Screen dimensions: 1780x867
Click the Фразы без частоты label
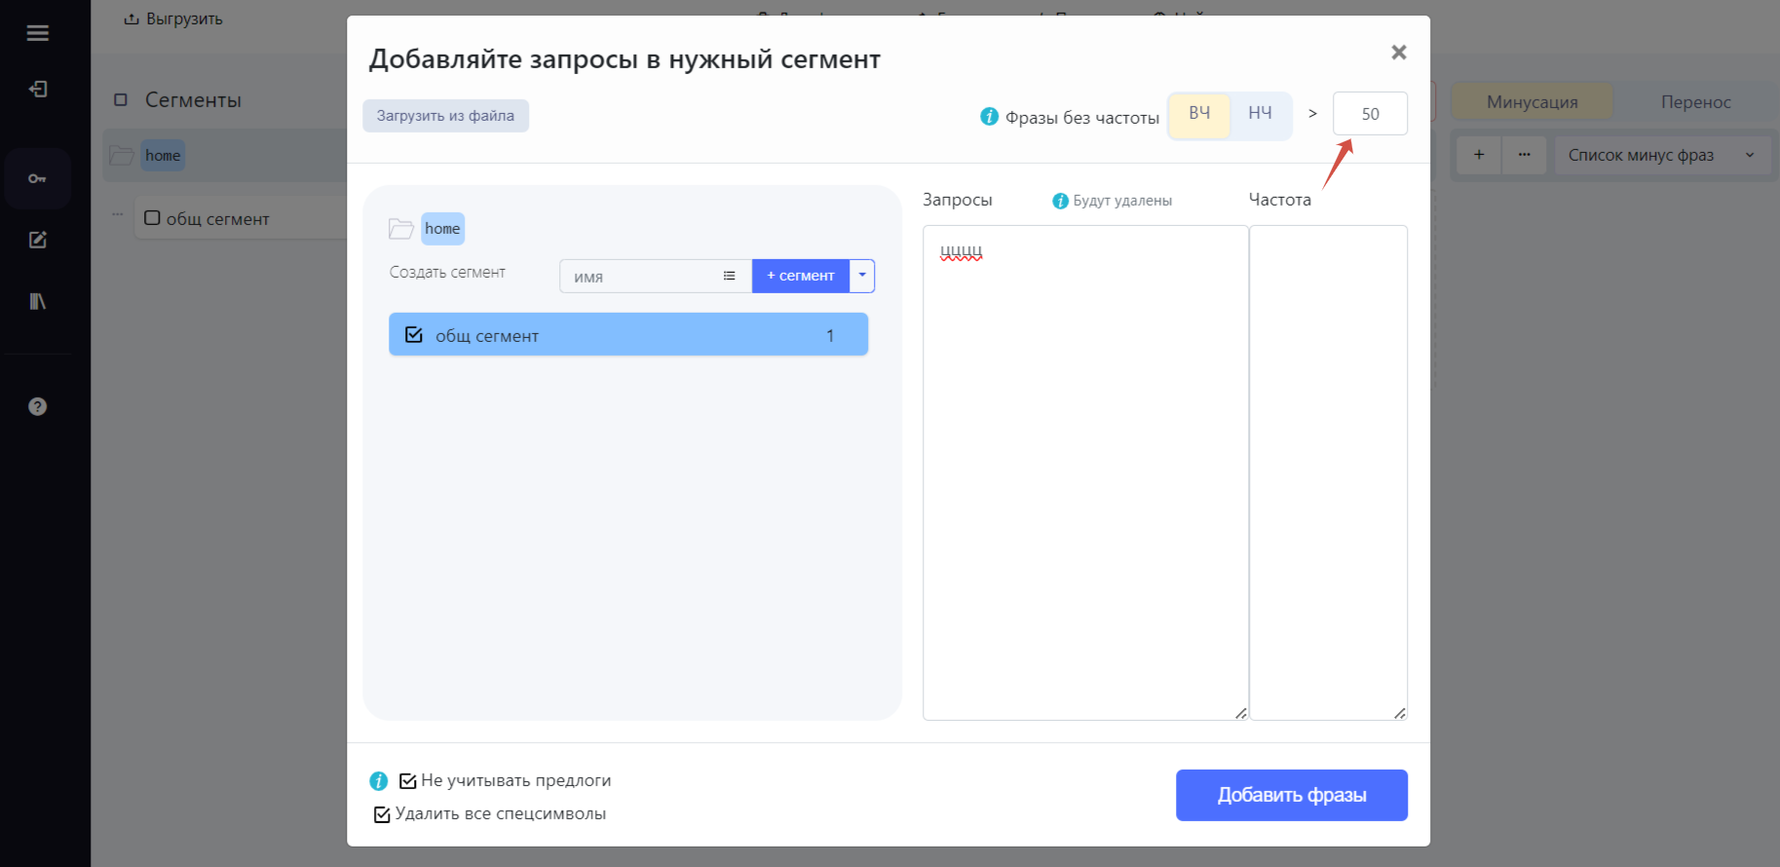coord(1082,118)
